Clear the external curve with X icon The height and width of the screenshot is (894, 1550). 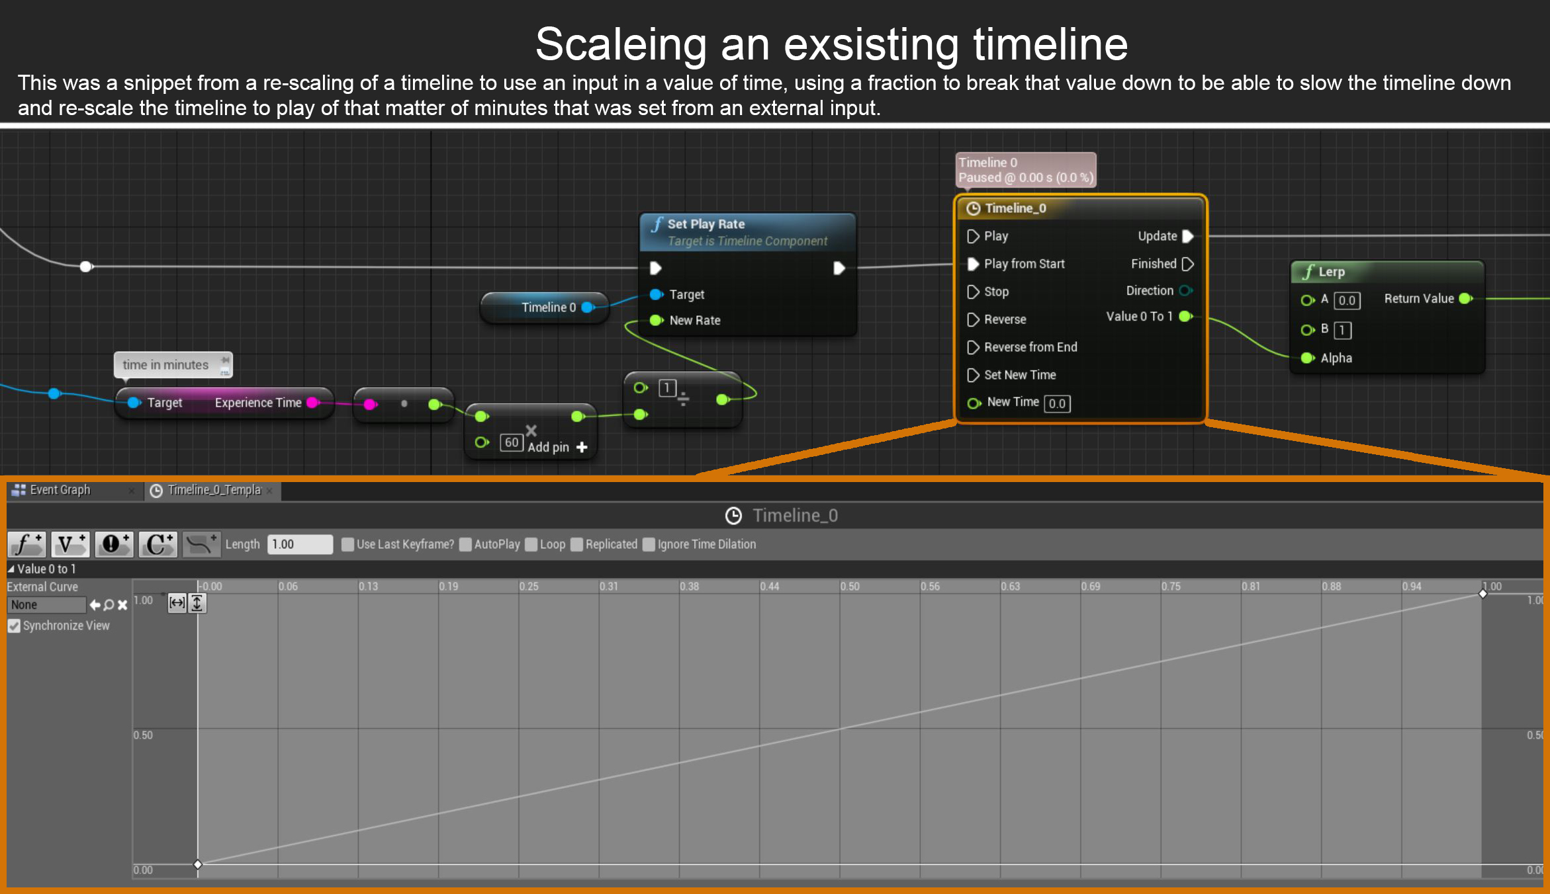(122, 605)
